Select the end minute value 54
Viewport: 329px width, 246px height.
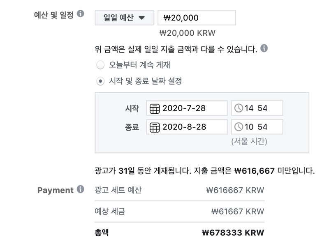click(262, 127)
